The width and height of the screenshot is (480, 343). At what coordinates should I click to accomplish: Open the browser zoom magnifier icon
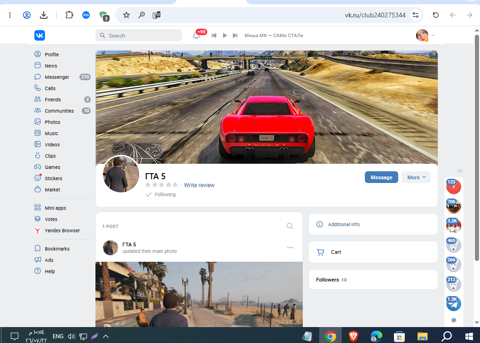(142, 15)
